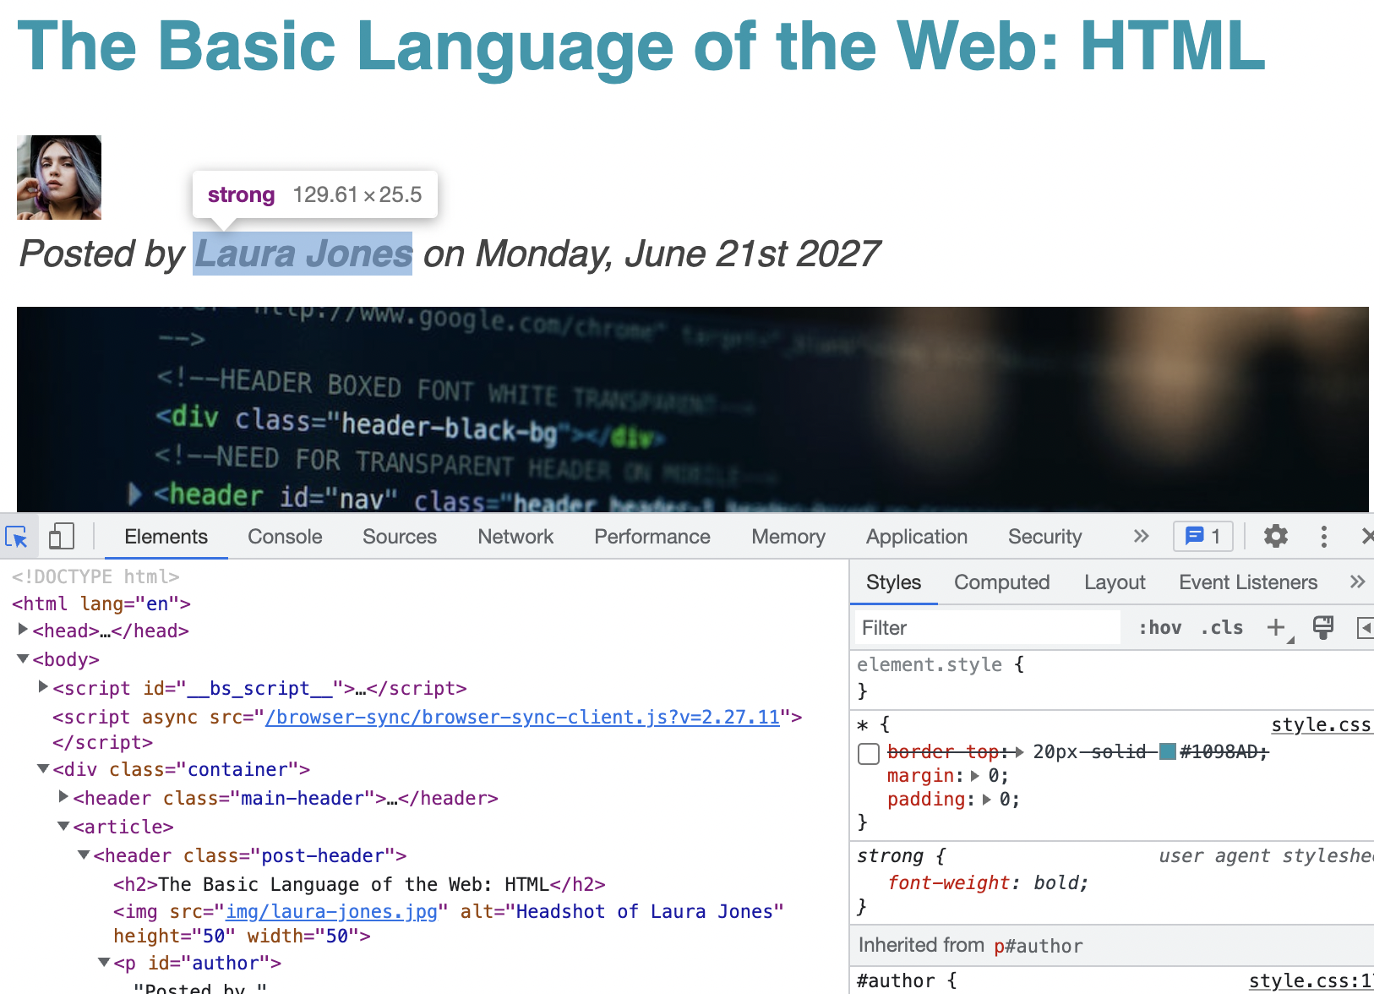The height and width of the screenshot is (994, 1374).
Task: Open the Memory tab
Action: point(788,537)
